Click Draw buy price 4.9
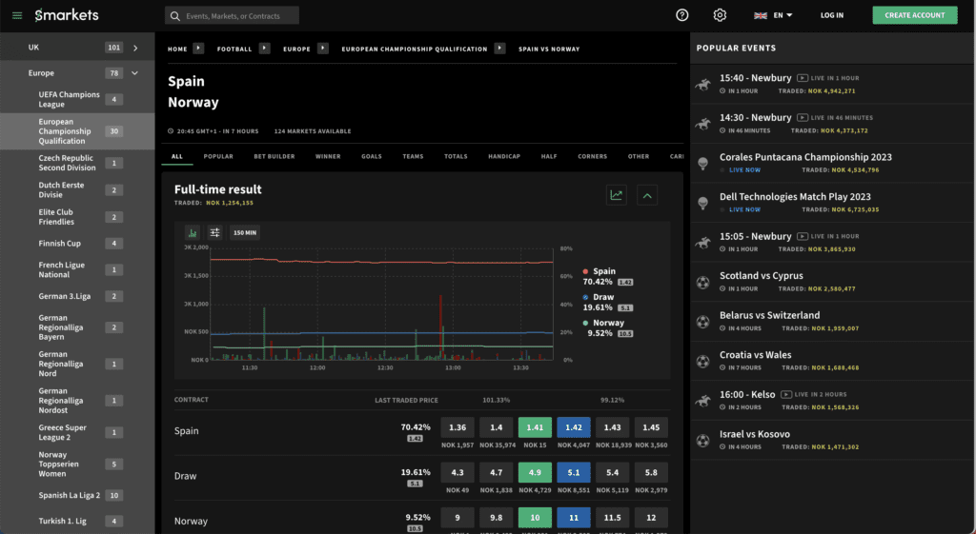 [535, 472]
